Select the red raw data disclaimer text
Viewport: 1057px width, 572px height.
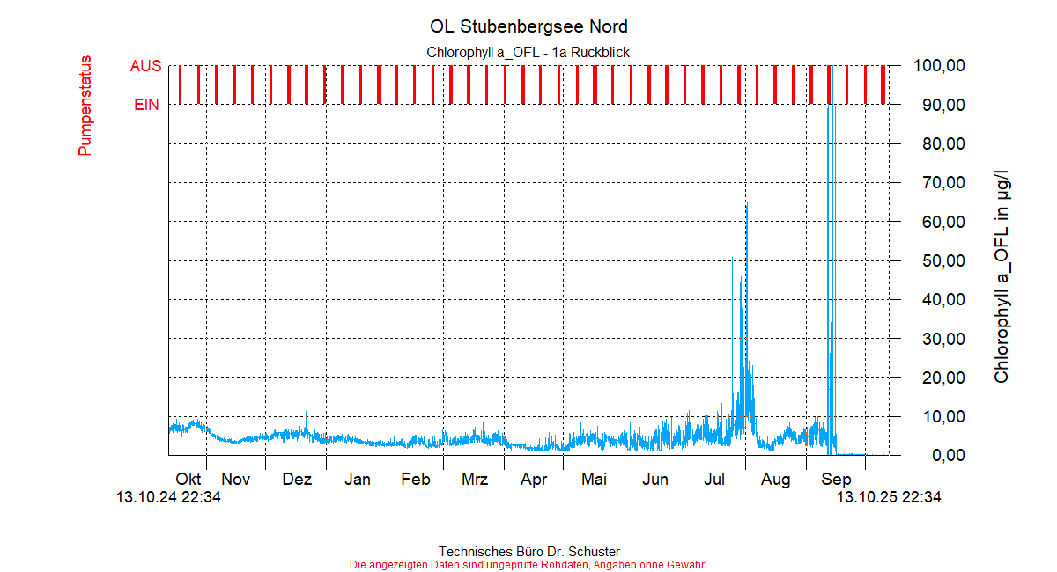coord(528,565)
